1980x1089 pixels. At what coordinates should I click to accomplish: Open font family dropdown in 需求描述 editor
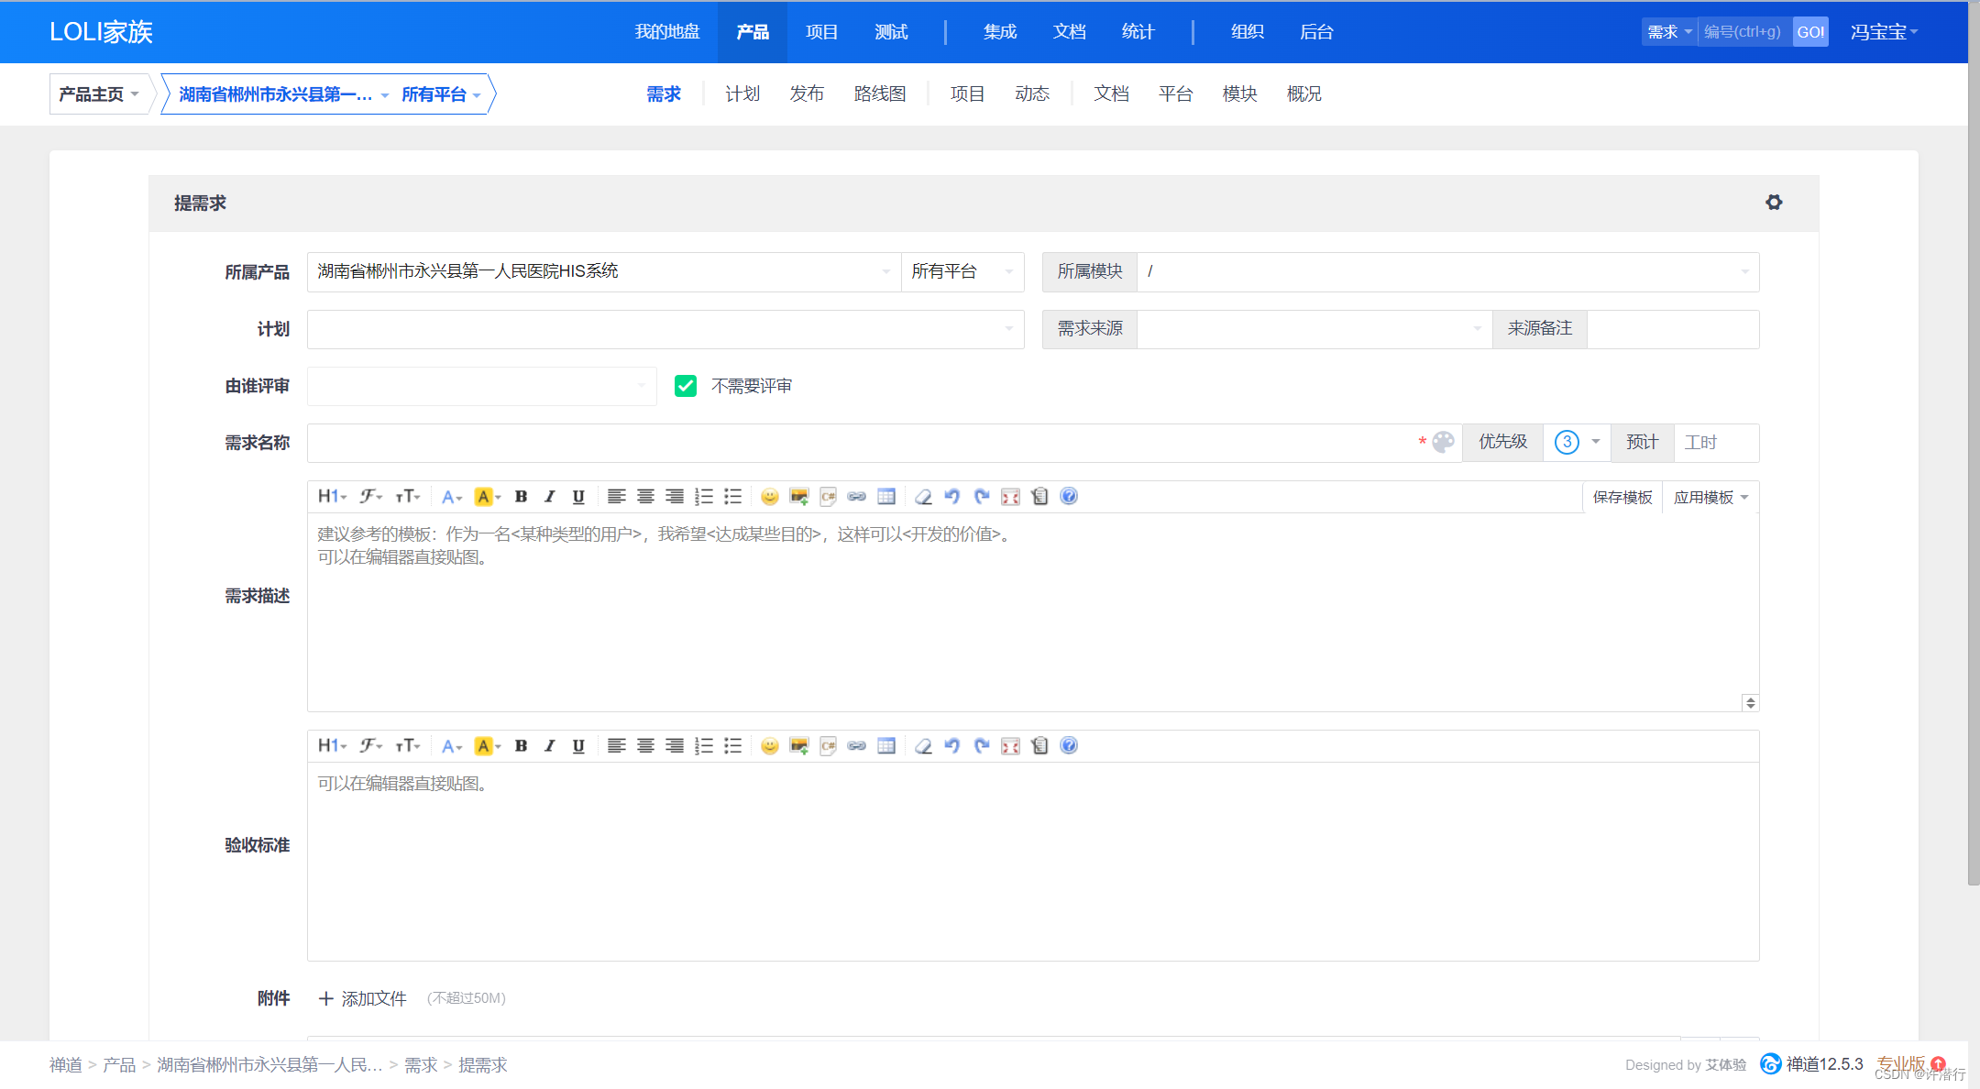pos(370,496)
